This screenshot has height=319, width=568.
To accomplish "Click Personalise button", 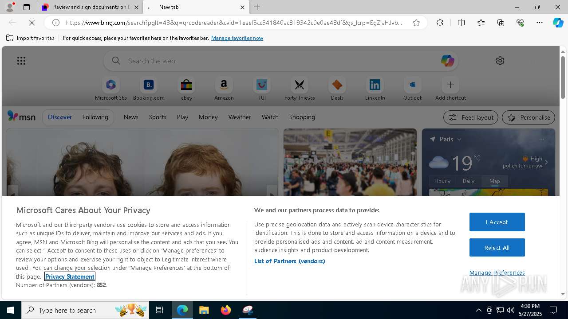I will 529,117.
